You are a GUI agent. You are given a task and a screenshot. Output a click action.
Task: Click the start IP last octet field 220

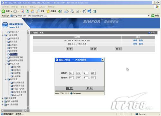click(x=93, y=73)
